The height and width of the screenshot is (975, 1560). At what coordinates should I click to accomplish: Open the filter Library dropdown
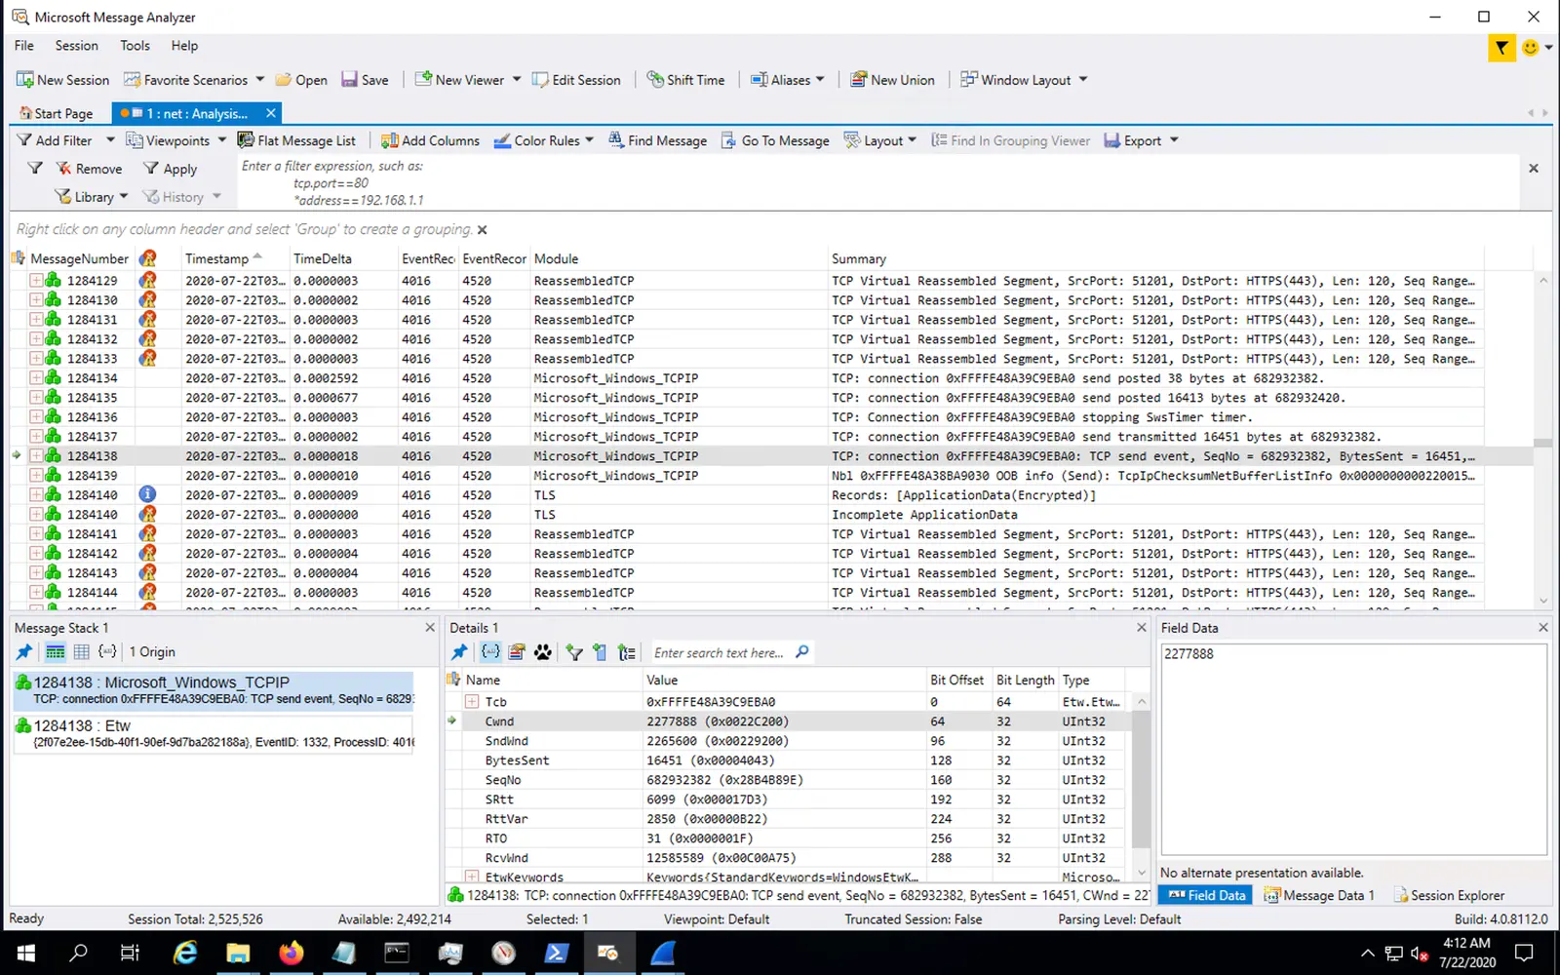(92, 197)
